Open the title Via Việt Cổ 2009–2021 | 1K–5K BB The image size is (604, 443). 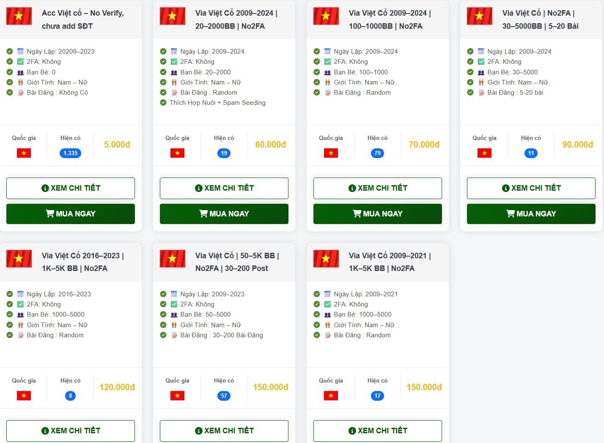(x=389, y=262)
